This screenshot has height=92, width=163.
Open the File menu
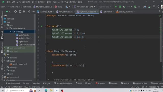[x=8, y=2]
